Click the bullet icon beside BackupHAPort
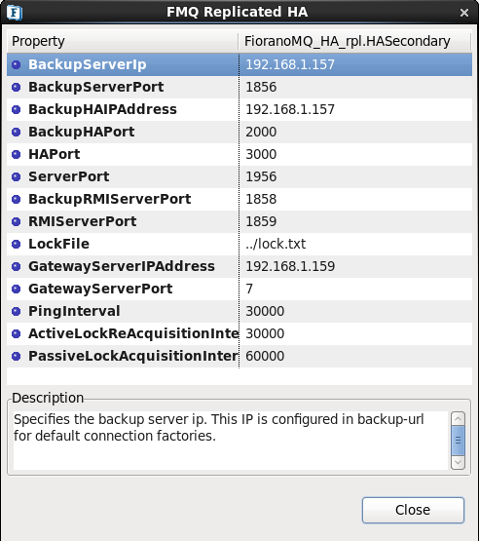Screen dimensions: 479x541 pos(17,132)
